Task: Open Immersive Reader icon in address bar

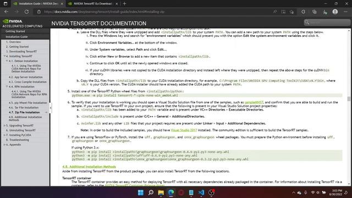Action: pyautogui.click(x=283, y=12)
